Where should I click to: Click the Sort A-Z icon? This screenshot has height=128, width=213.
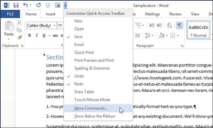tap(169, 25)
